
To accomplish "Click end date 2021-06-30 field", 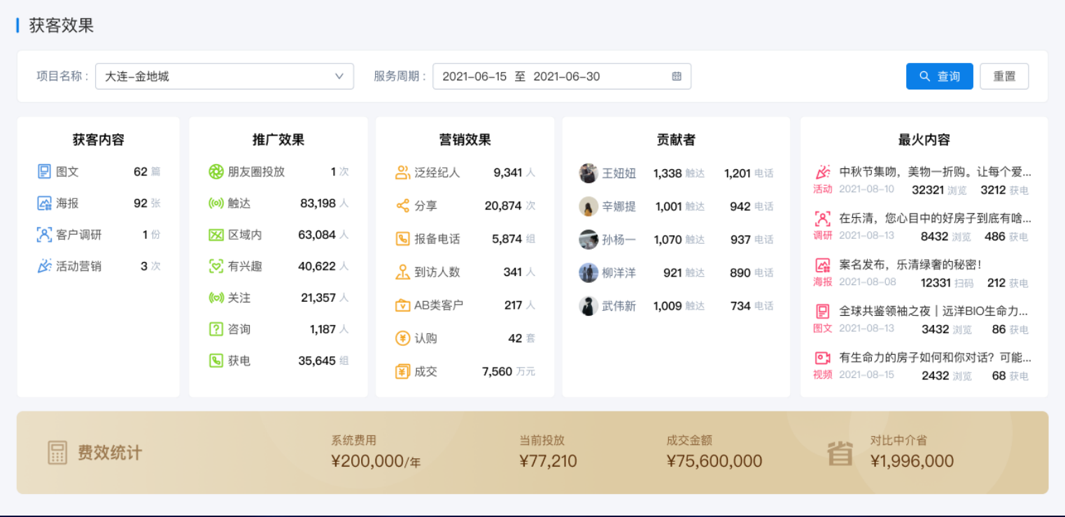I will click(567, 77).
